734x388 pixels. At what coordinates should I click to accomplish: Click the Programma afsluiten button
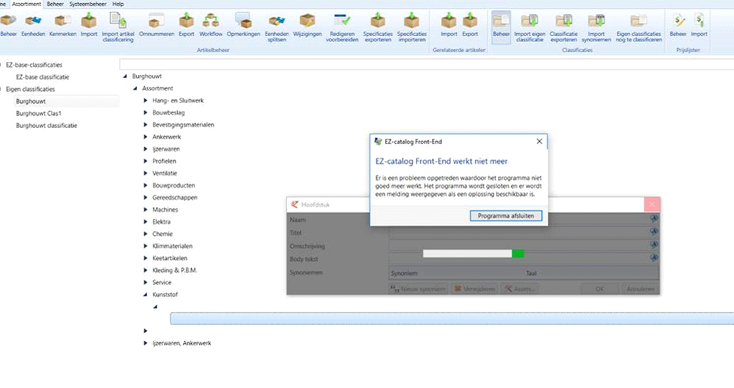505,216
